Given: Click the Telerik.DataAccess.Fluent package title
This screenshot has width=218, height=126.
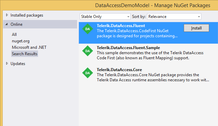Looking at the screenshot, I should (121, 26).
